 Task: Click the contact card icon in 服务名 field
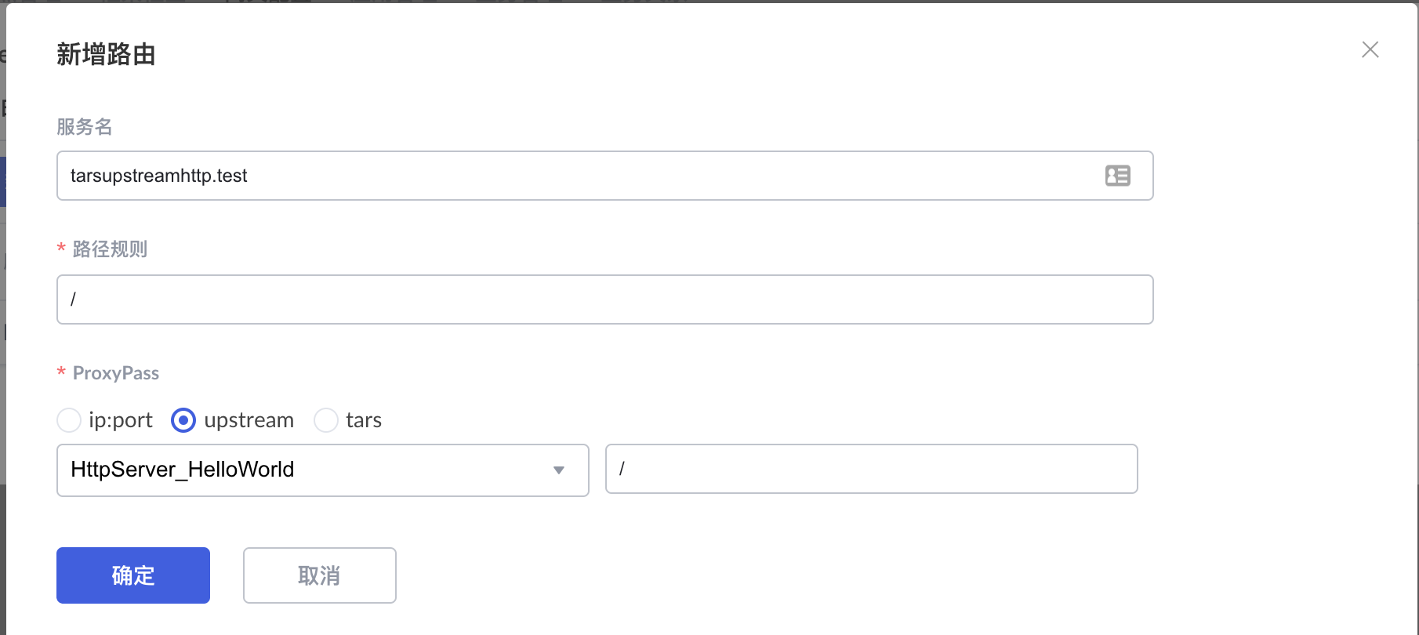click(1118, 176)
